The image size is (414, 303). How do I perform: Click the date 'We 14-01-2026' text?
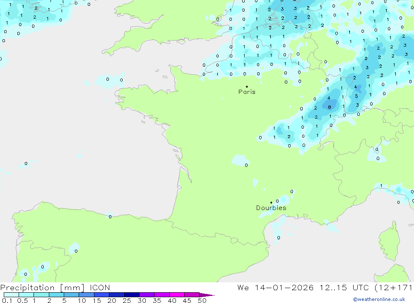[275, 288]
